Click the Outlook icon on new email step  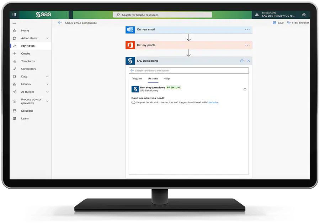click(130, 30)
